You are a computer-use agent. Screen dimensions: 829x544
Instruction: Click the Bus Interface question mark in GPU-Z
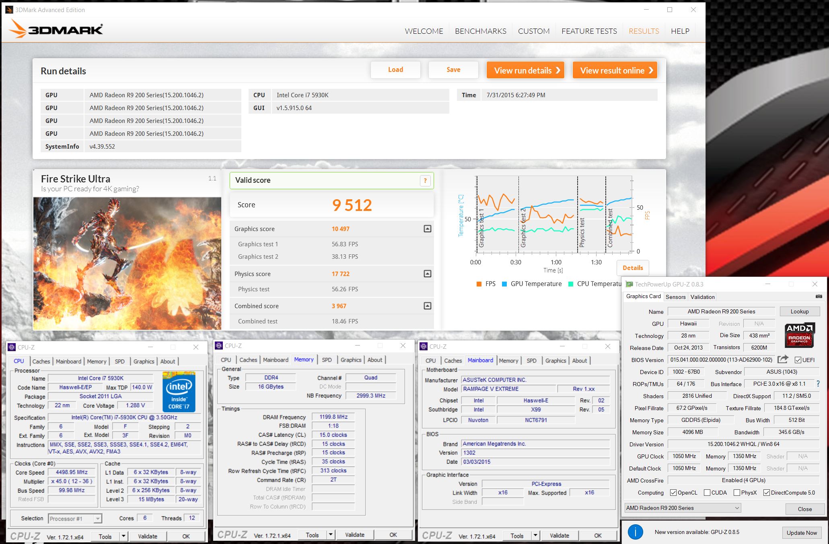tap(818, 384)
